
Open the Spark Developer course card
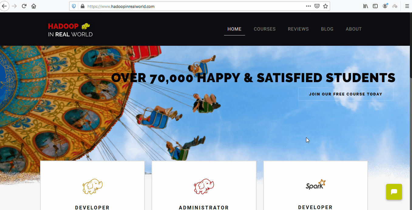point(315,185)
